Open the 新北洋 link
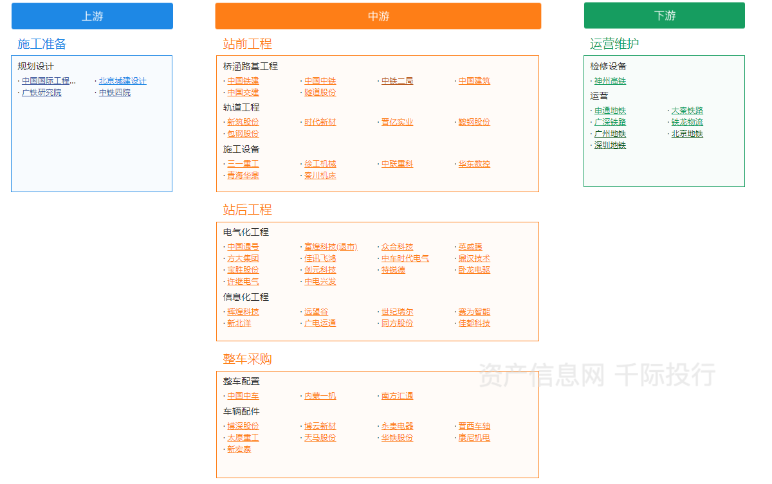The width and height of the screenshot is (772, 484). [x=239, y=323]
